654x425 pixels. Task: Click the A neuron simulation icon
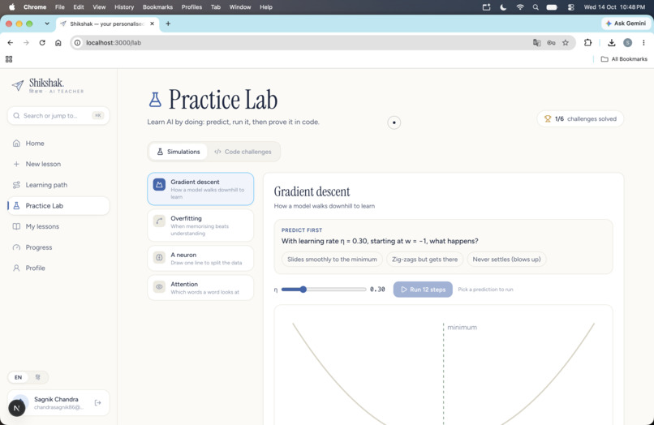pyautogui.click(x=159, y=257)
